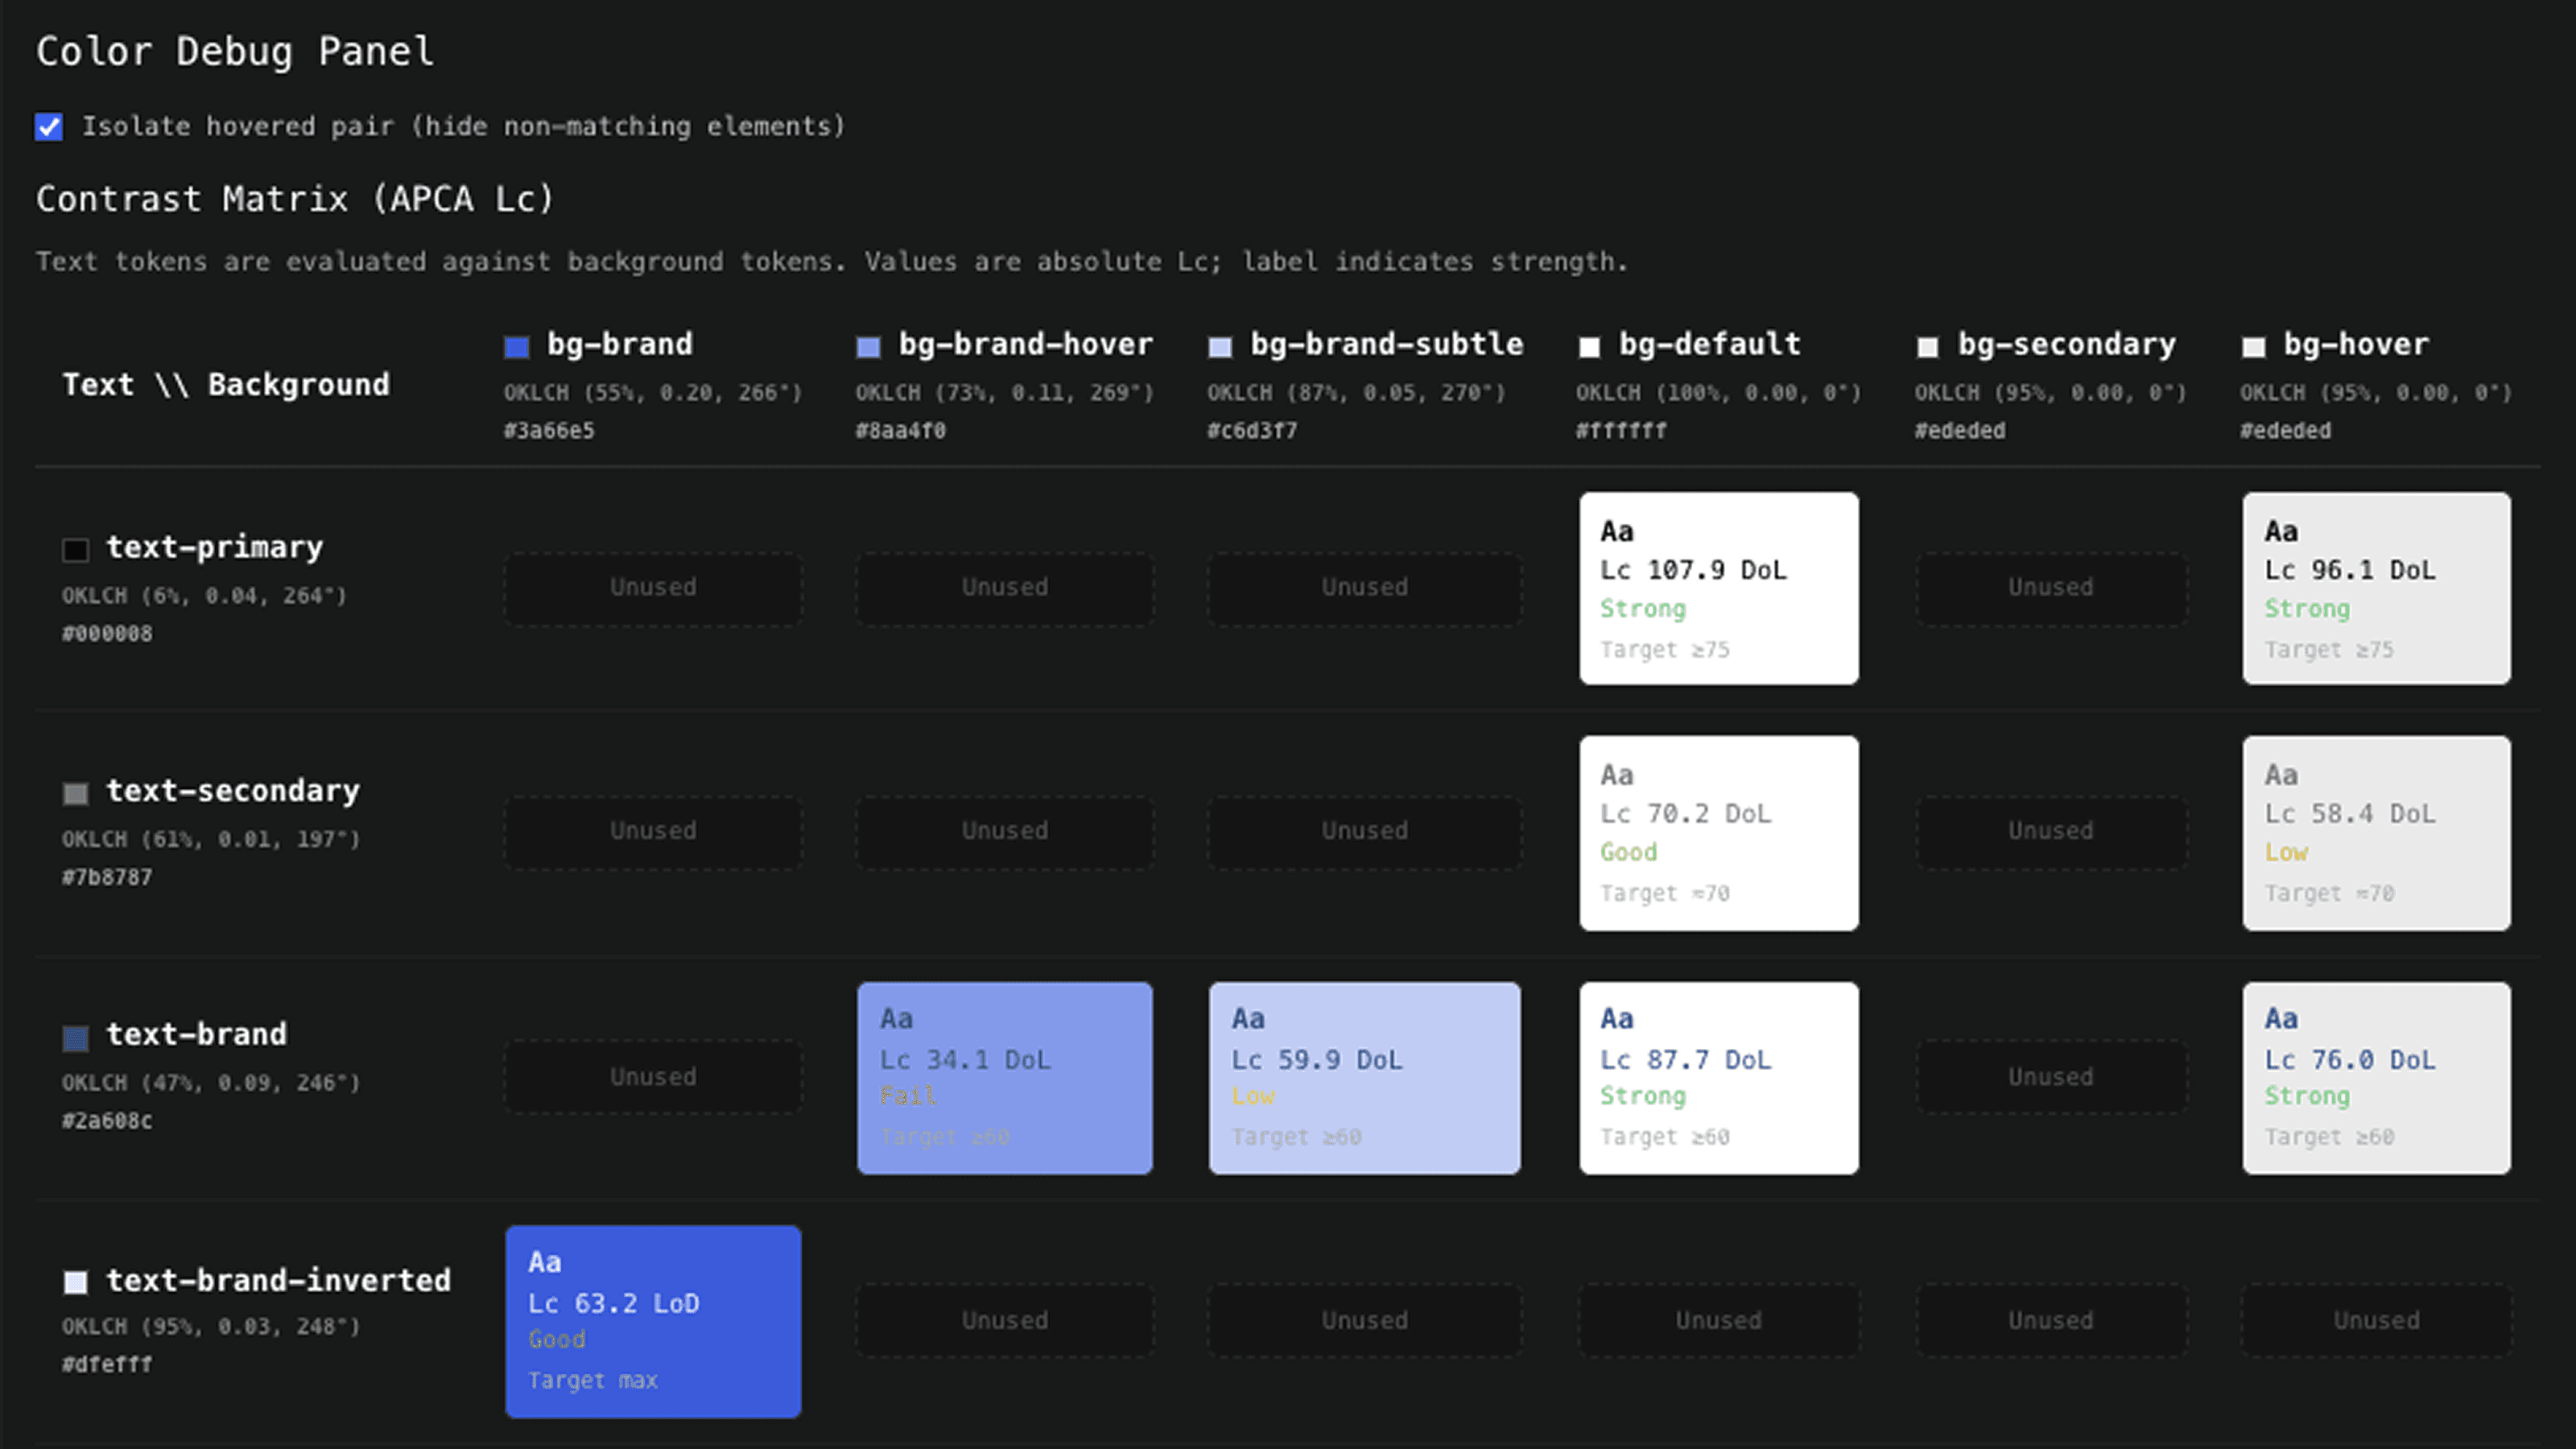2576x1449 pixels.
Task: Disable Isolate hovered pair option
Action: pos(48,126)
